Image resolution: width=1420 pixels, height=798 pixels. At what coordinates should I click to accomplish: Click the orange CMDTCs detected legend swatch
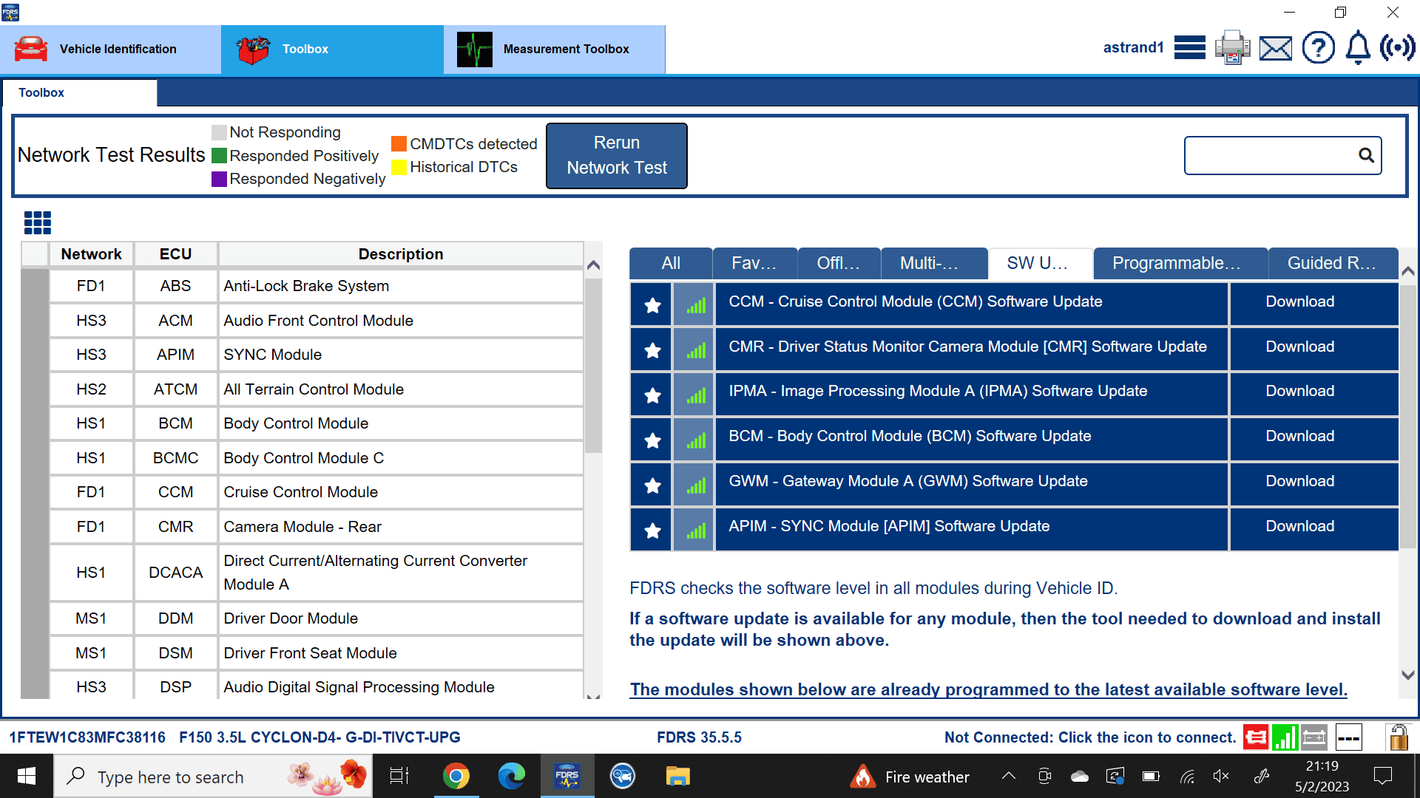point(399,143)
